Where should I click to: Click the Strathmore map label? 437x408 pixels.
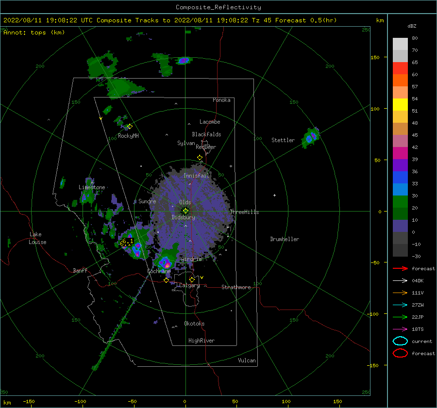236,287
